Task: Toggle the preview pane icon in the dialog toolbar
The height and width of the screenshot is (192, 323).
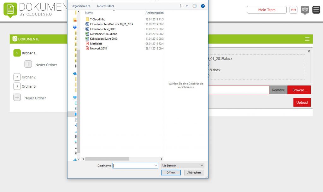Action: pos(194,6)
